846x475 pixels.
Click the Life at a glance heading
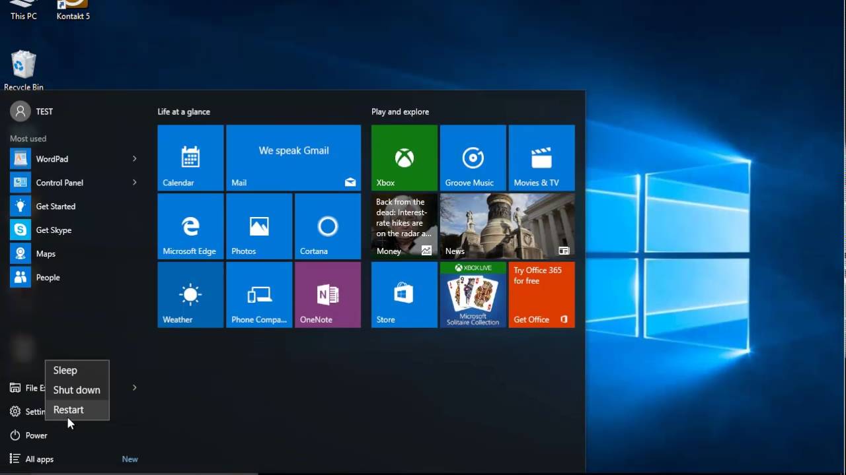coord(184,112)
